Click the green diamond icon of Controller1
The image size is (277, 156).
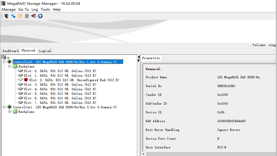point(9,107)
